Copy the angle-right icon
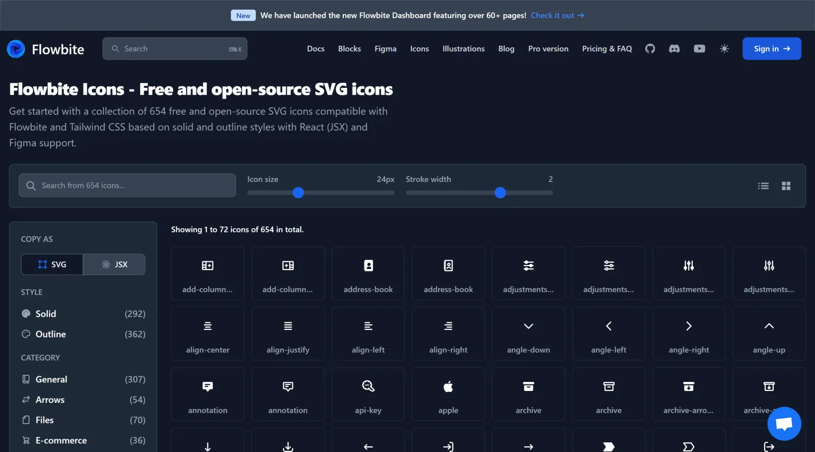The image size is (815, 452). tap(689, 334)
